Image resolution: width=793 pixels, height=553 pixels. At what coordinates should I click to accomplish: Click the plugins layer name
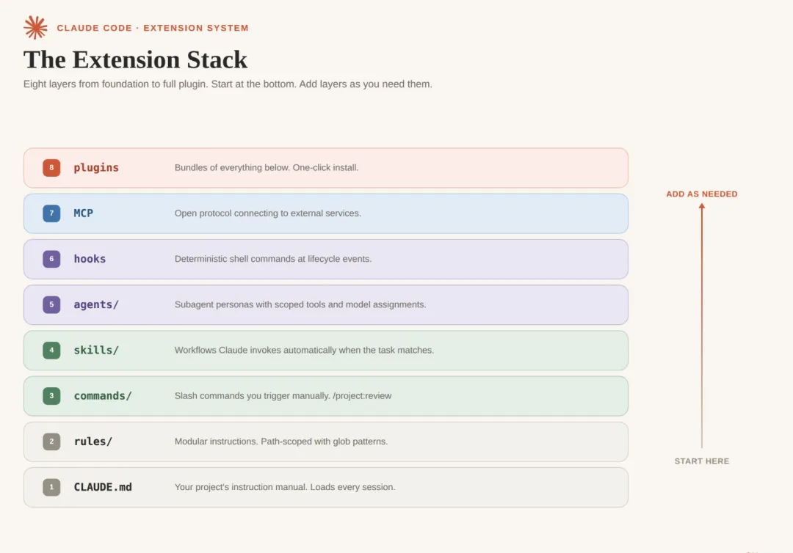pyautogui.click(x=96, y=168)
